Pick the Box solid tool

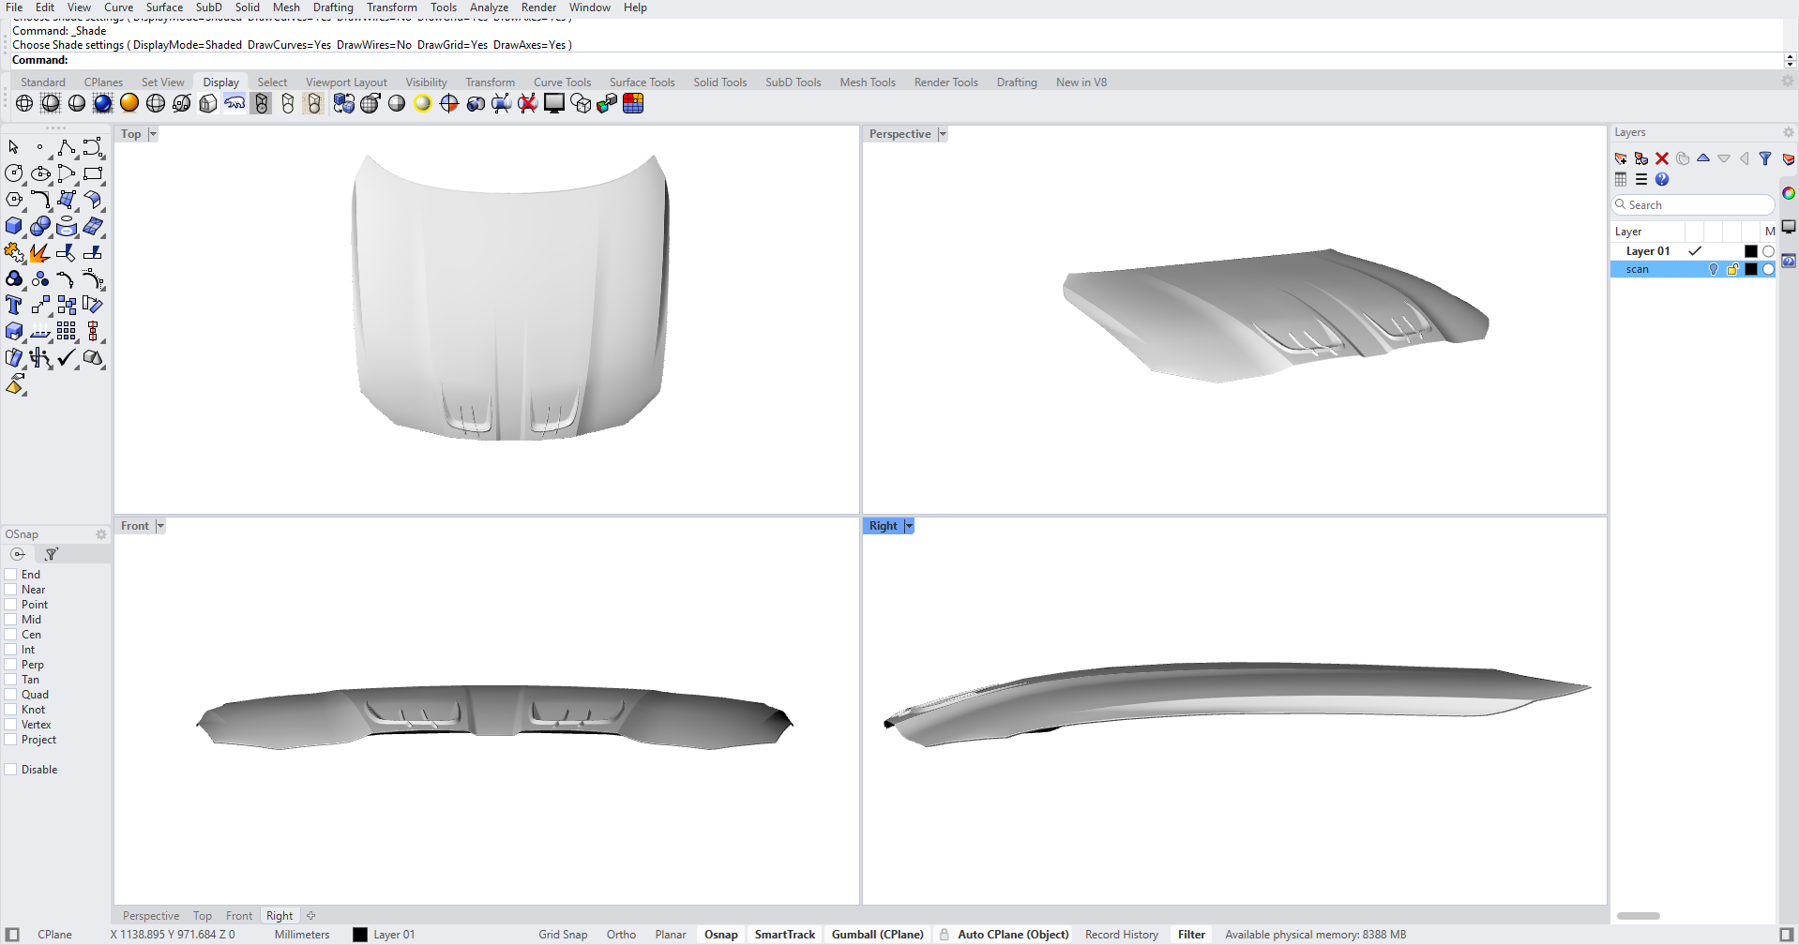point(14,227)
